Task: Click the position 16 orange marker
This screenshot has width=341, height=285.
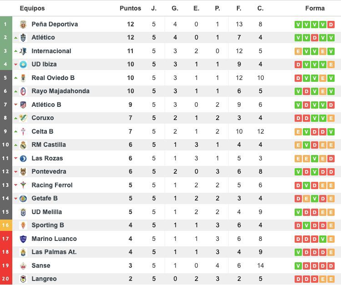Action: tap(6, 225)
